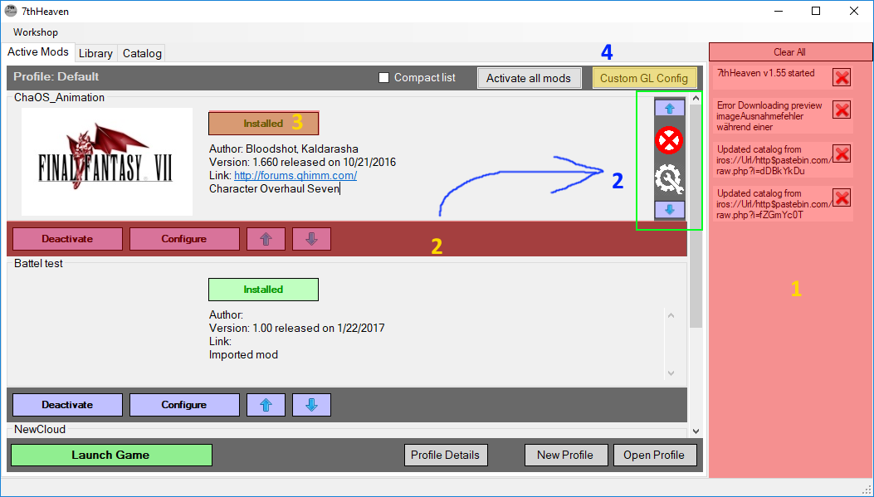Screen dimensions: 874x497
Task: Click Installed status button for Battel test
Action: (x=263, y=290)
